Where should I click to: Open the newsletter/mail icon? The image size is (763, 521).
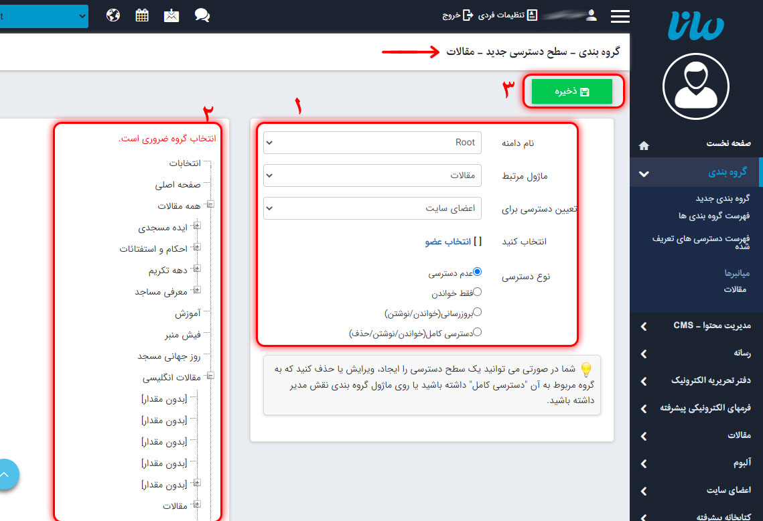point(171,15)
